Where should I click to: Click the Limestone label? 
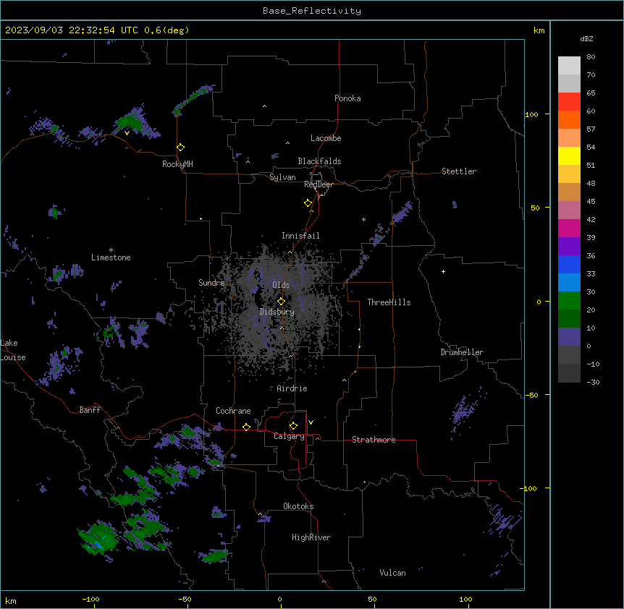111,257
